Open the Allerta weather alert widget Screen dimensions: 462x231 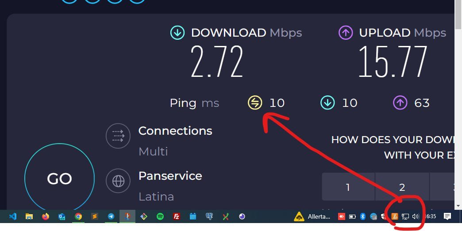[x=312, y=216]
